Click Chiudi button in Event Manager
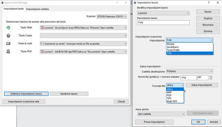Screen dimensions: 222x127 point(121,102)
